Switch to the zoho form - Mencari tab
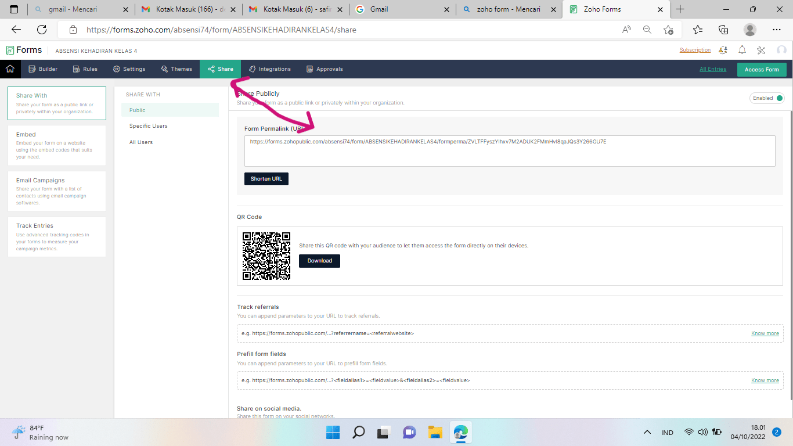The image size is (793, 446). click(509, 9)
